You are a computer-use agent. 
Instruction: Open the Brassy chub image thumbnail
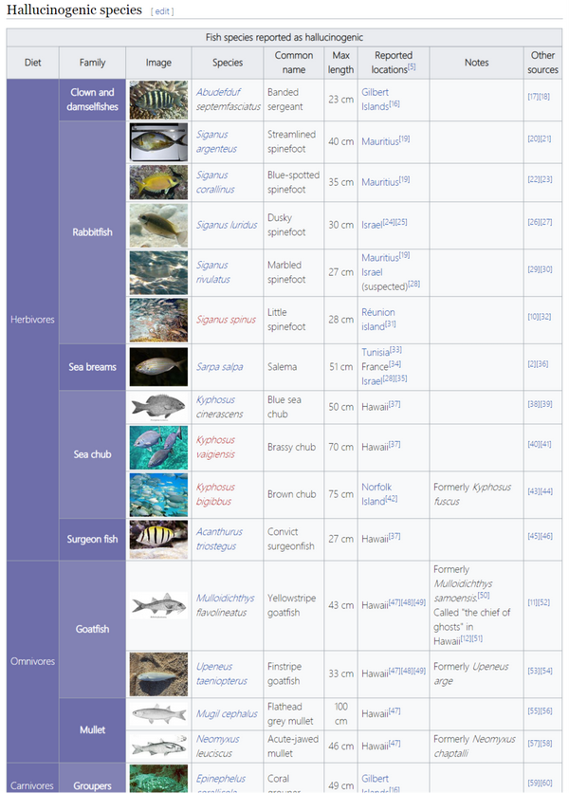coord(158,447)
